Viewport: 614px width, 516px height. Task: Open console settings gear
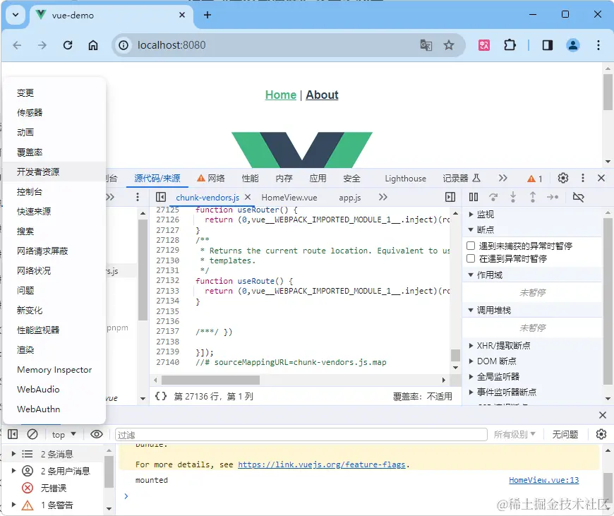click(601, 434)
